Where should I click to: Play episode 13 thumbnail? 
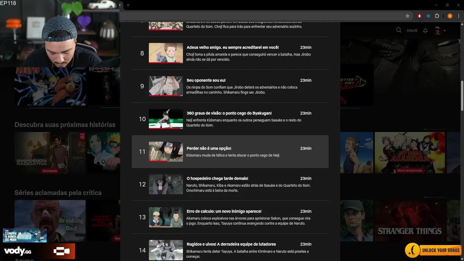click(166, 217)
